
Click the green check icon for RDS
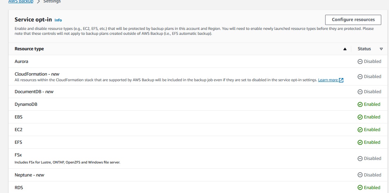360,188
